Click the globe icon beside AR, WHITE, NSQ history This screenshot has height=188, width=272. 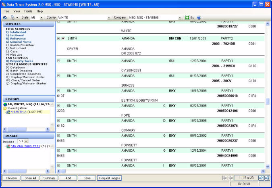pyautogui.click(x=5, y=104)
